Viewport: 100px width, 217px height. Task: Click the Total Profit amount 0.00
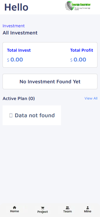tap(80, 60)
